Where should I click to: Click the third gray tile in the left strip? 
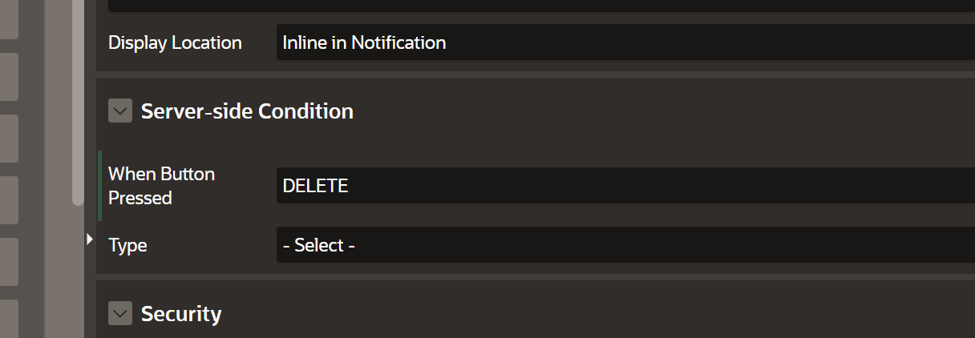click(9, 138)
